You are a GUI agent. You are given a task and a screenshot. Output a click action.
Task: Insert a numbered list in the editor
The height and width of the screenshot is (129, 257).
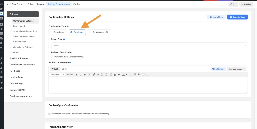[x=89, y=75]
